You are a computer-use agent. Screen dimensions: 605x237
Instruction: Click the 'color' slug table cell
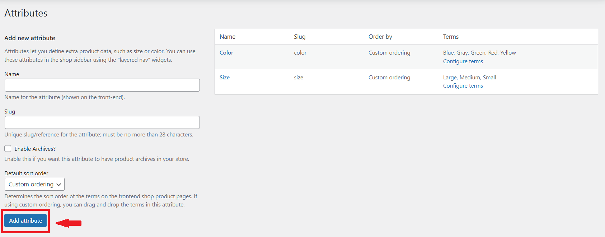(x=300, y=53)
